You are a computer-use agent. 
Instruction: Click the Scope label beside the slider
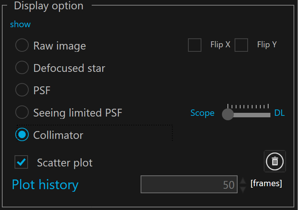coord(202,113)
